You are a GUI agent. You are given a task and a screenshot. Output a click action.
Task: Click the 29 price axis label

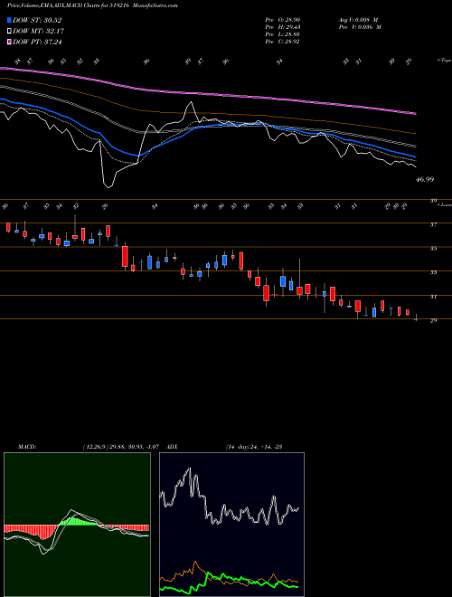(x=433, y=320)
